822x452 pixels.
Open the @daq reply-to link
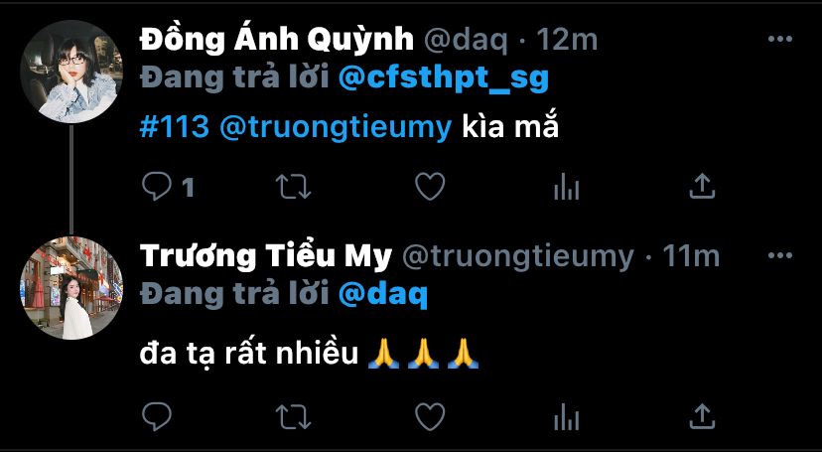[x=383, y=295]
